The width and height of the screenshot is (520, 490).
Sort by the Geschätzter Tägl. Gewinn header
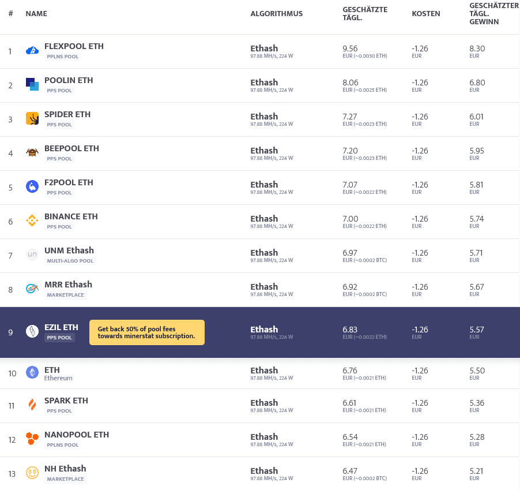(493, 14)
